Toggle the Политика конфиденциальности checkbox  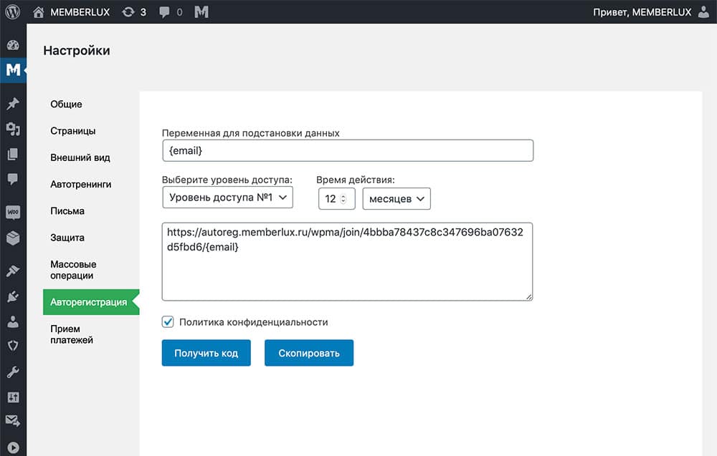point(168,322)
